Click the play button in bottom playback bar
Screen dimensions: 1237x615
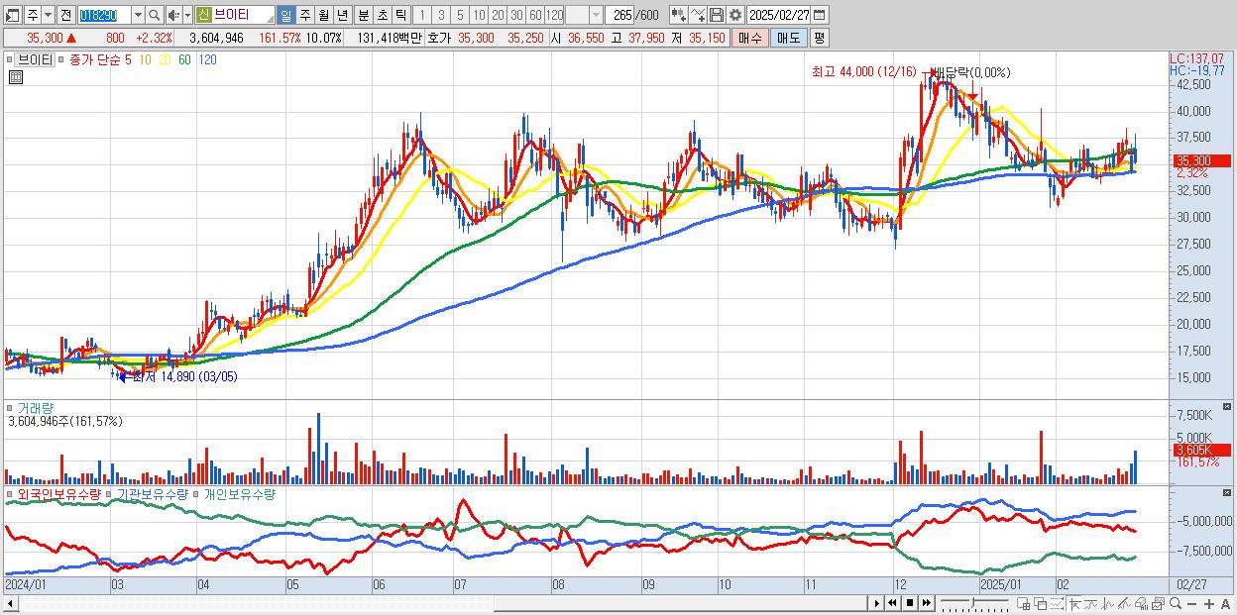point(876,603)
